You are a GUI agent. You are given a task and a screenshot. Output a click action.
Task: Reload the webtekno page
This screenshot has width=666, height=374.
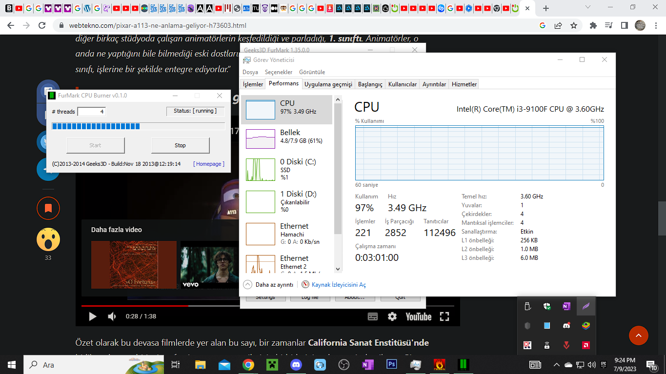(x=42, y=25)
